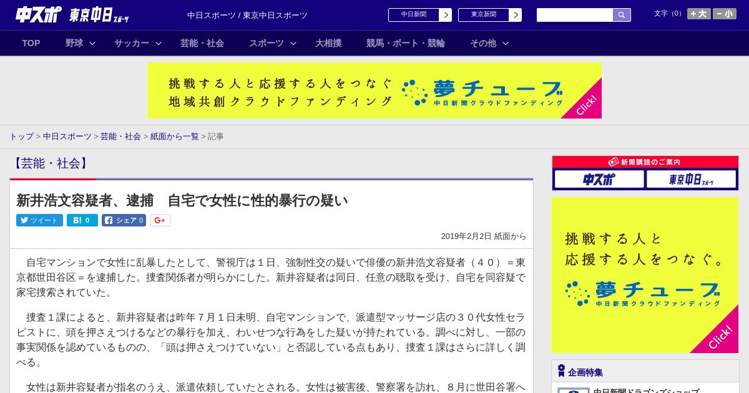
Task: Bookmark with Hatena B! button
Action: coord(82,220)
